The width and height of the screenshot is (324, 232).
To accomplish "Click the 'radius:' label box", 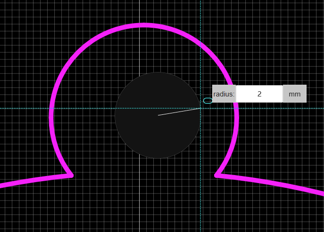I will coord(224,94).
